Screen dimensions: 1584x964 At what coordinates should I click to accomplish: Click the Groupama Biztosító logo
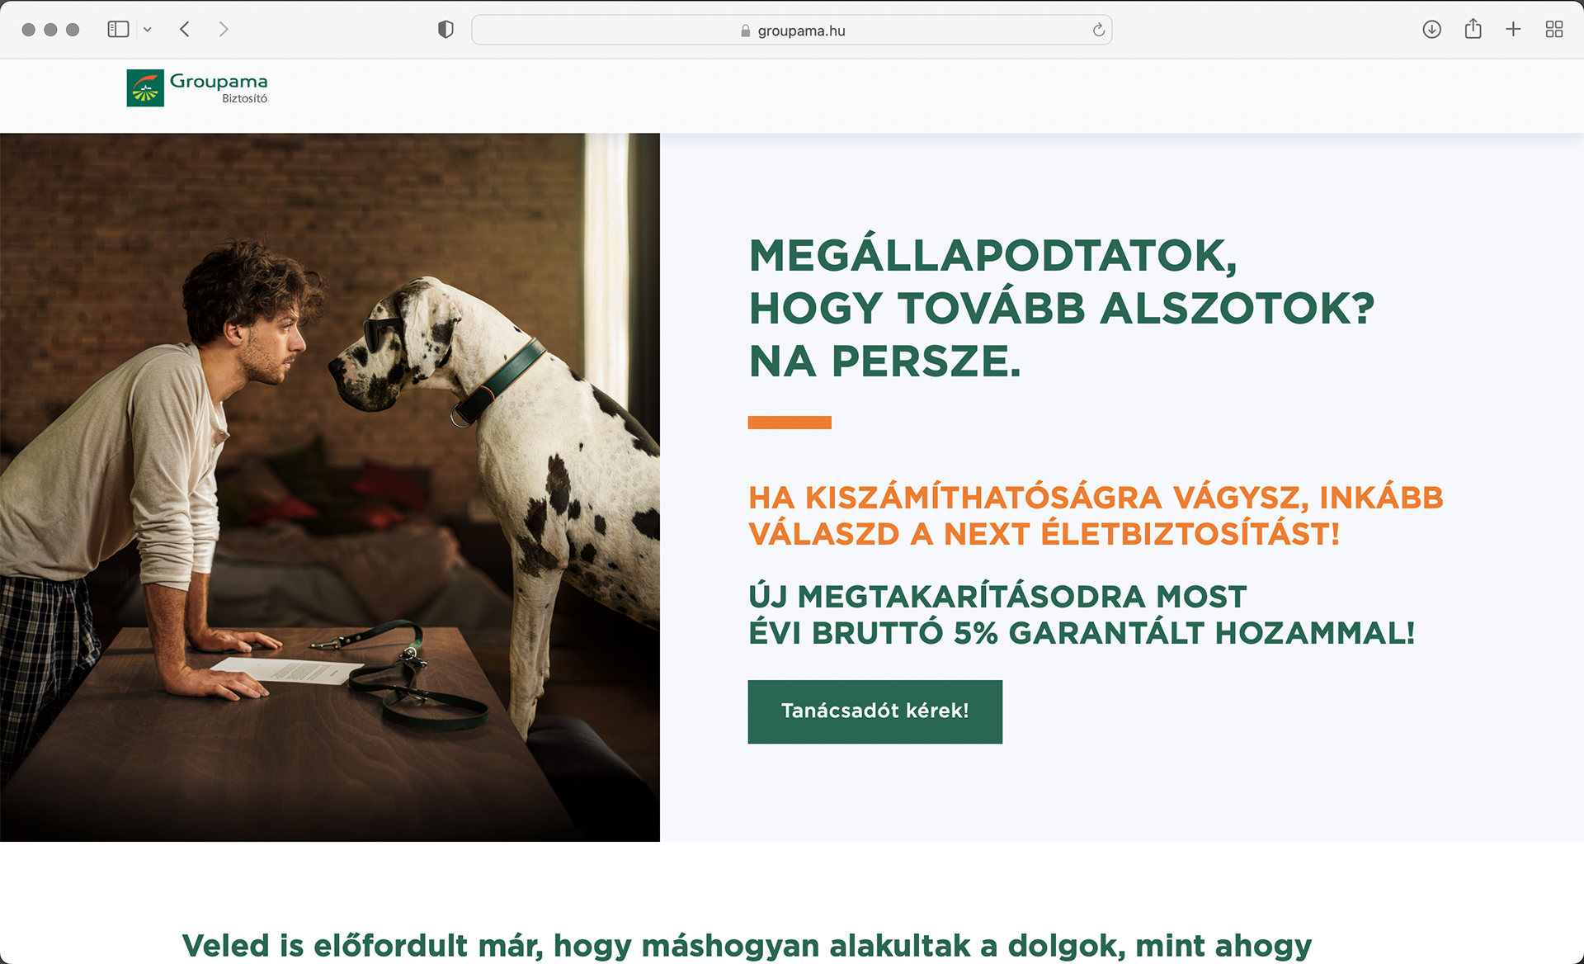(197, 87)
